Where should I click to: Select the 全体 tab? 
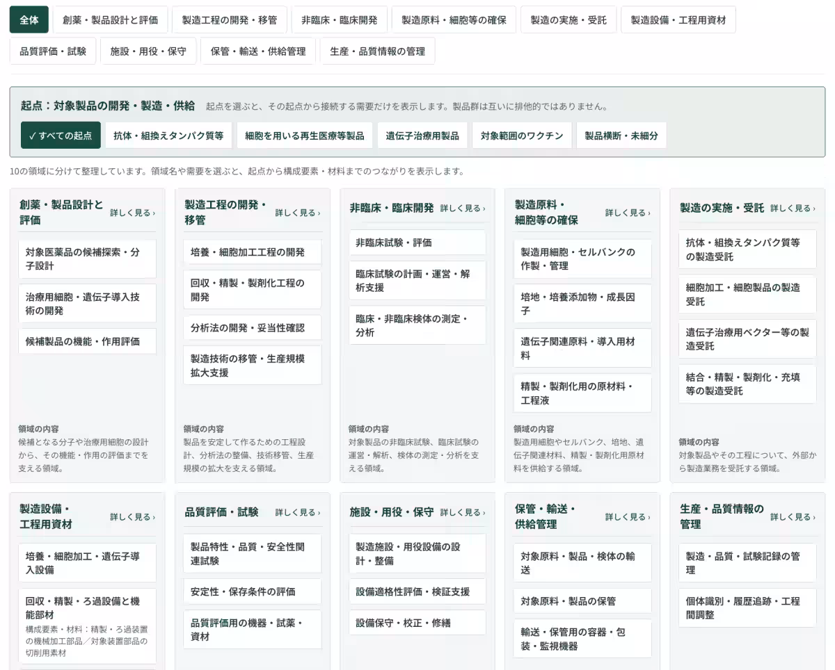[29, 20]
